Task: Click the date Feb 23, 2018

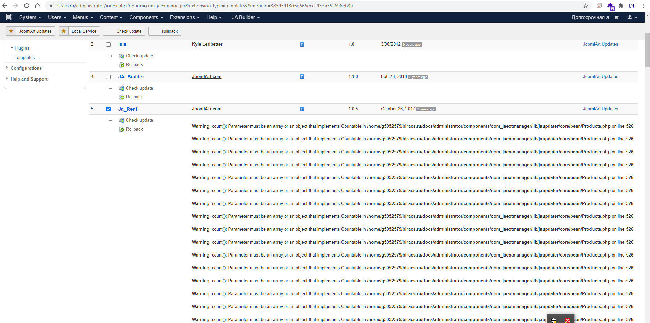Action: click(x=394, y=77)
